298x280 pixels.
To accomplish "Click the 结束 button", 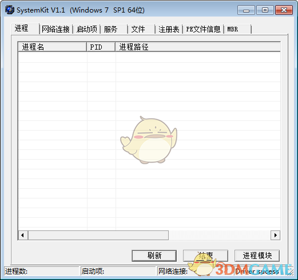I will tap(205, 255).
